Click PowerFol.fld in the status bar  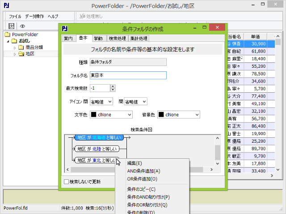pos(16,208)
